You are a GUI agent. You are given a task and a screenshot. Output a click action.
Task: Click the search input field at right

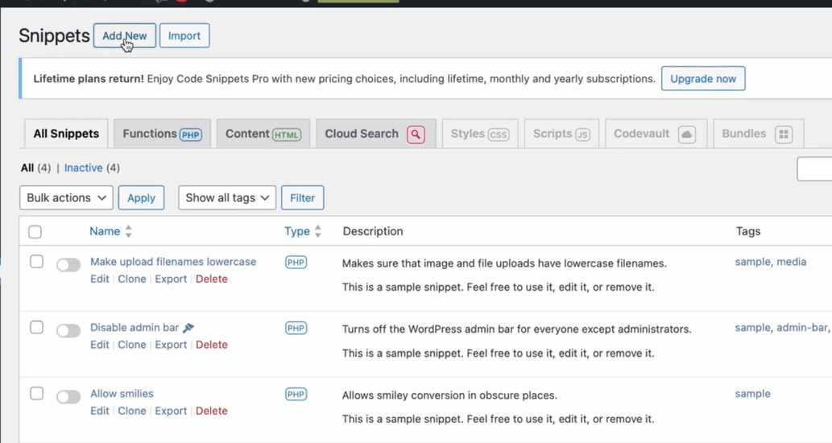coord(815,169)
